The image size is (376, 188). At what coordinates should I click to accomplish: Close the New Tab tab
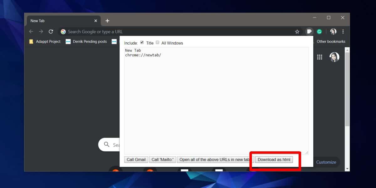point(96,21)
